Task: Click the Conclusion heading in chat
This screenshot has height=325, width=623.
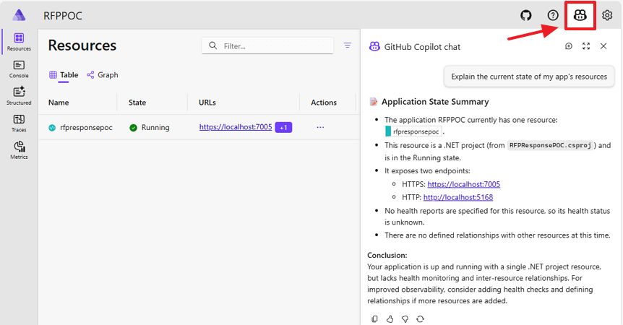Action: (x=387, y=255)
